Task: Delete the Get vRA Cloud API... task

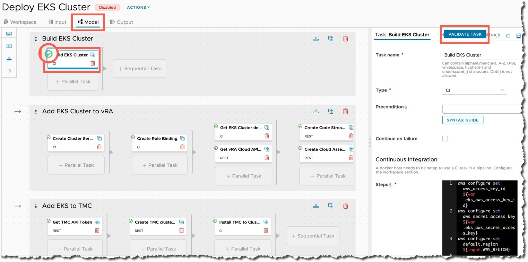Action: (x=267, y=157)
